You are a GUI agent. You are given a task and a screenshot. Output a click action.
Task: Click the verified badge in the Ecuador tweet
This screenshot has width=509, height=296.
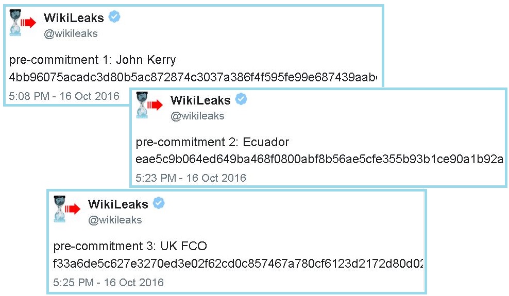coord(241,99)
